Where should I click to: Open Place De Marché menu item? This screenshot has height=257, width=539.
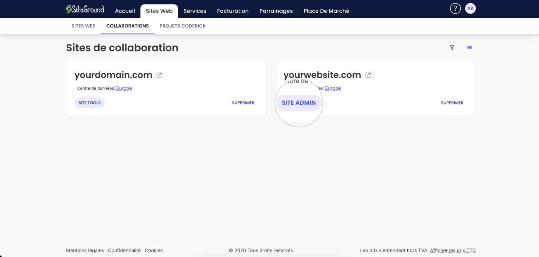click(326, 11)
